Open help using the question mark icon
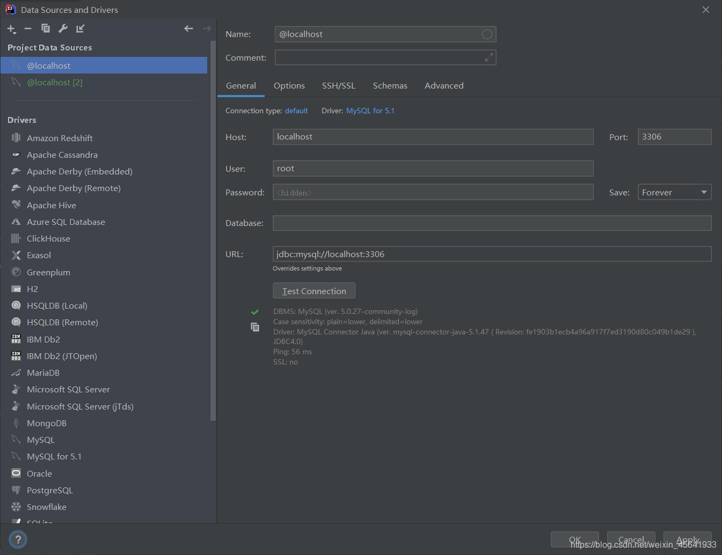722x555 pixels. click(18, 539)
